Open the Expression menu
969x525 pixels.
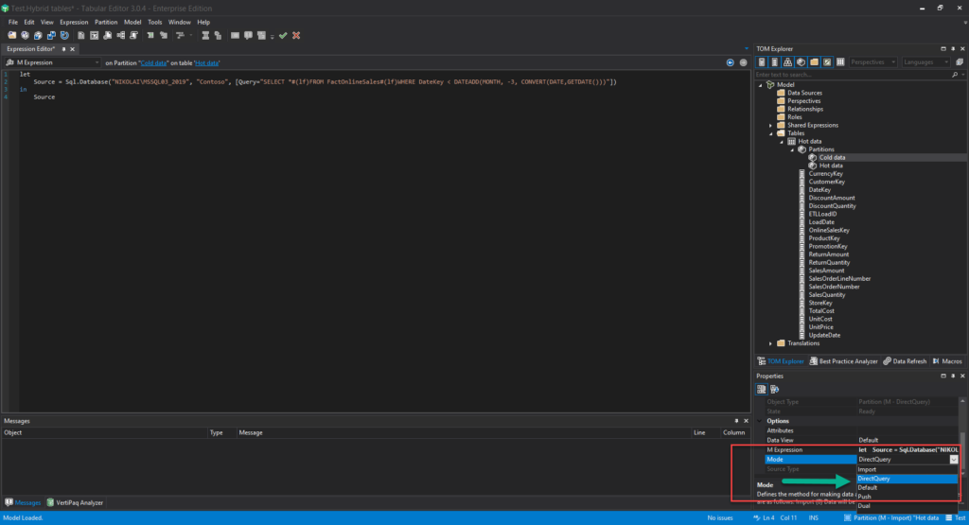pos(74,22)
